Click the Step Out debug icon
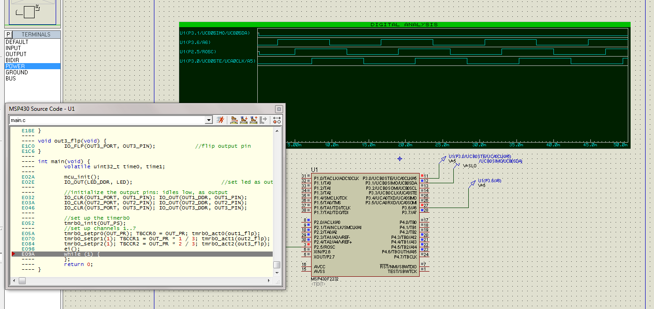The image size is (654, 309). [x=254, y=120]
